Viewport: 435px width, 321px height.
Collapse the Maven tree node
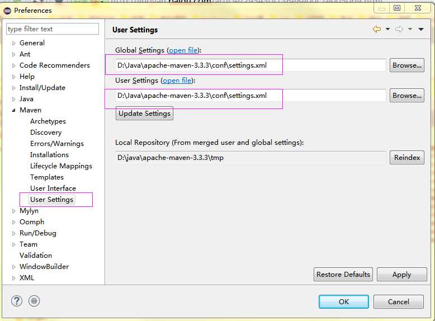[13, 110]
